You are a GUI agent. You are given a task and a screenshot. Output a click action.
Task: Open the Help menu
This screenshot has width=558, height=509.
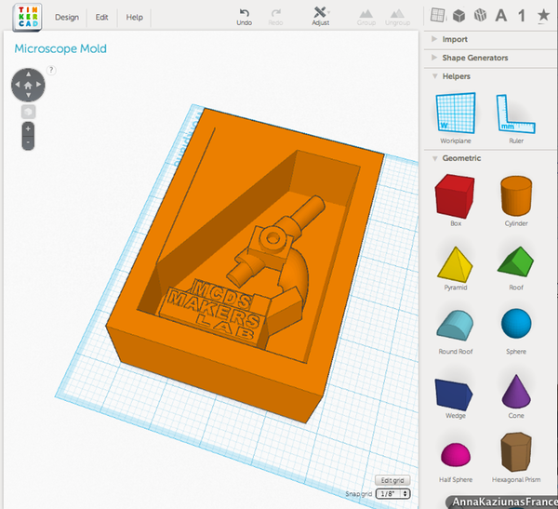pyautogui.click(x=134, y=17)
